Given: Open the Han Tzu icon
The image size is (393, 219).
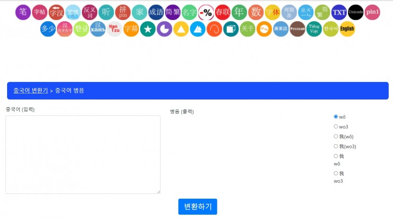Looking at the screenshot, I should (114, 29).
